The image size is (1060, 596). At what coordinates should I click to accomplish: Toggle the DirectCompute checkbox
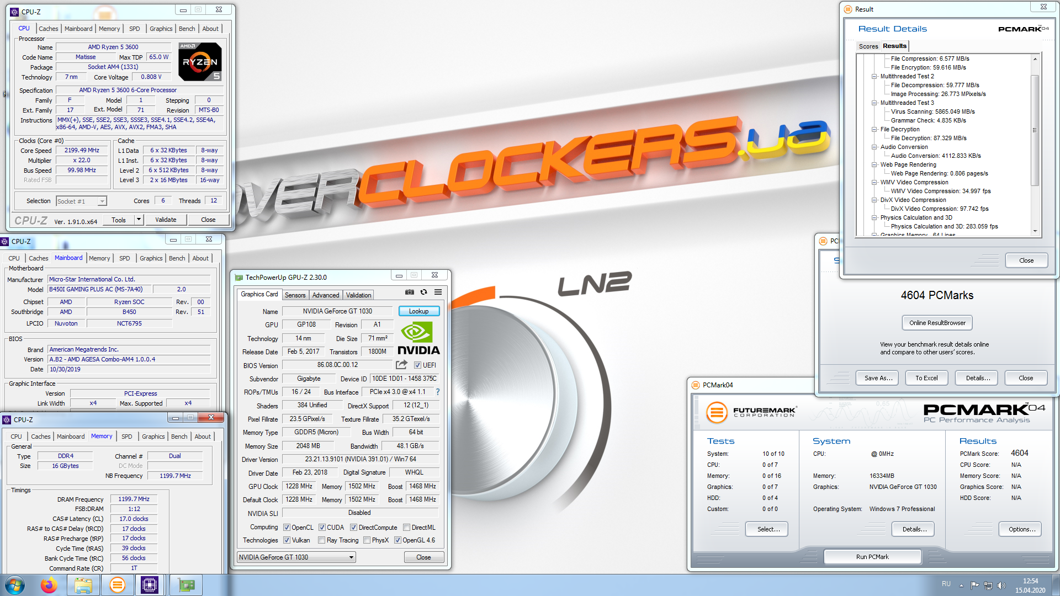point(354,528)
